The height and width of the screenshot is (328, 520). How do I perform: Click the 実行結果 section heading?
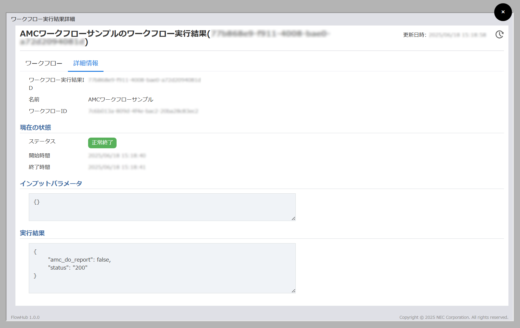tap(32, 233)
